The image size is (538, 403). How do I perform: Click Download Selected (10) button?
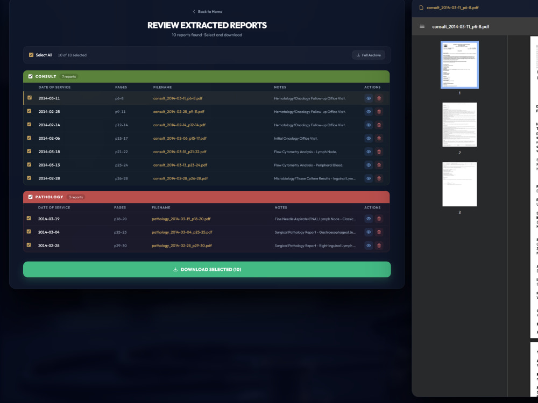pyautogui.click(x=207, y=269)
